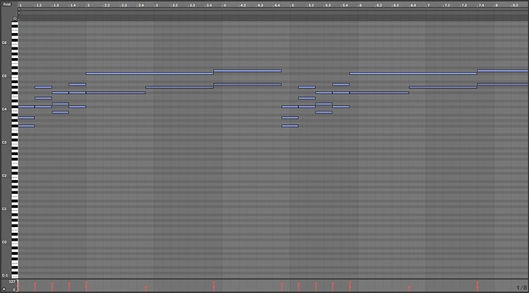Select the lower long note starting at bar 2
The image size is (529, 293).
pos(116,92)
